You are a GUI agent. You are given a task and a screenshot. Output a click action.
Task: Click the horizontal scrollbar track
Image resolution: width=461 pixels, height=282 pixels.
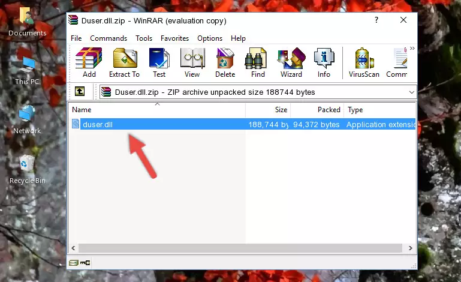(240, 248)
